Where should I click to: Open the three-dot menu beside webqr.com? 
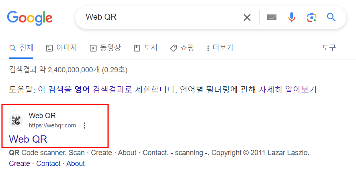tap(84, 125)
